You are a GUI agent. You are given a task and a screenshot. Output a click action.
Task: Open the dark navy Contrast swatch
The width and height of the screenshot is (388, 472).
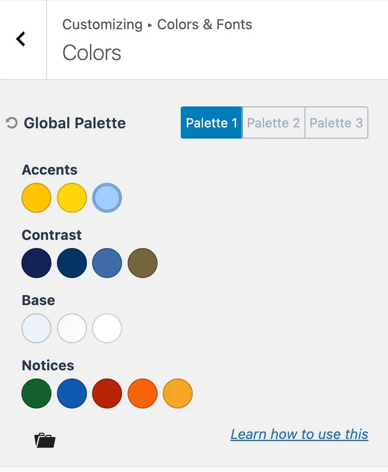click(36, 263)
